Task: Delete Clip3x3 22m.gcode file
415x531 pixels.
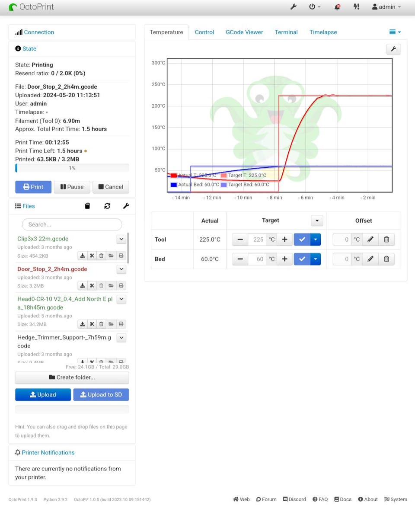Action: (x=101, y=256)
